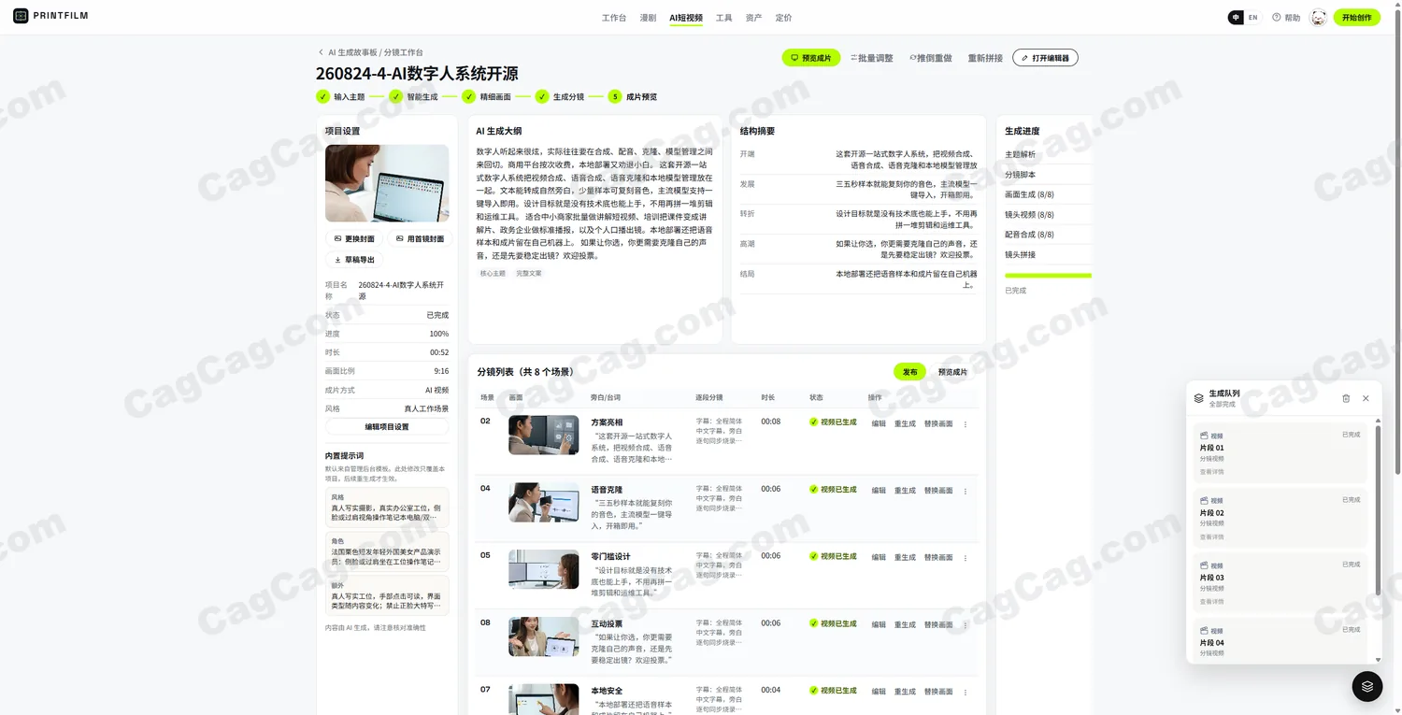Open more options for scene 08
This screenshot has height=715, width=1402.
(x=966, y=625)
